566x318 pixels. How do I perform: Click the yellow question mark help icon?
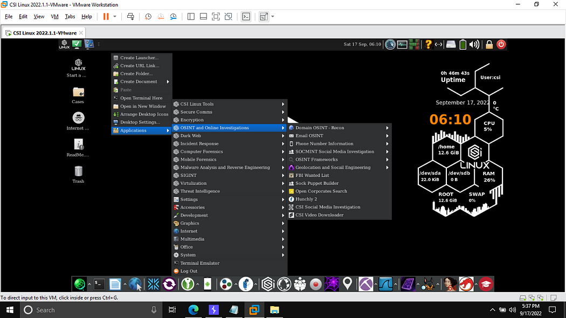pyautogui.click(x=428, y=44)
